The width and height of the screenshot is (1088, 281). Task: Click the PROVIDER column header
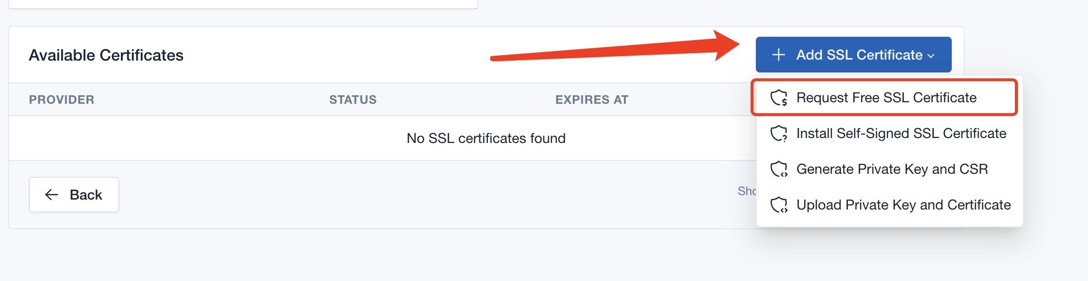tap(61, 100)
